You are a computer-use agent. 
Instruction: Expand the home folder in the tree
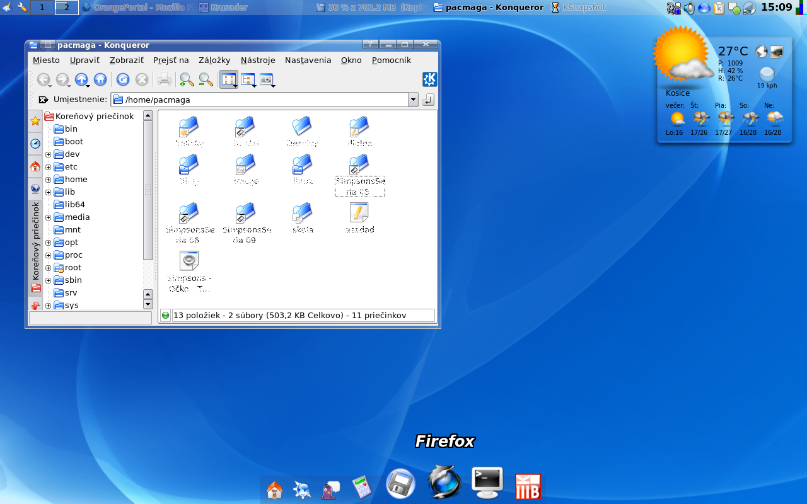[48, 180]
